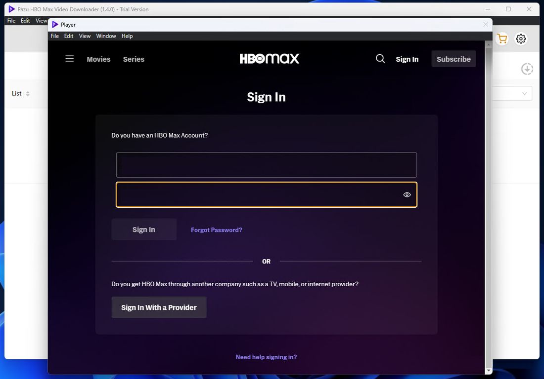The image size is (544, 379).
Task: Click the search magnifier icon
Action: click(x=380, y=59)
